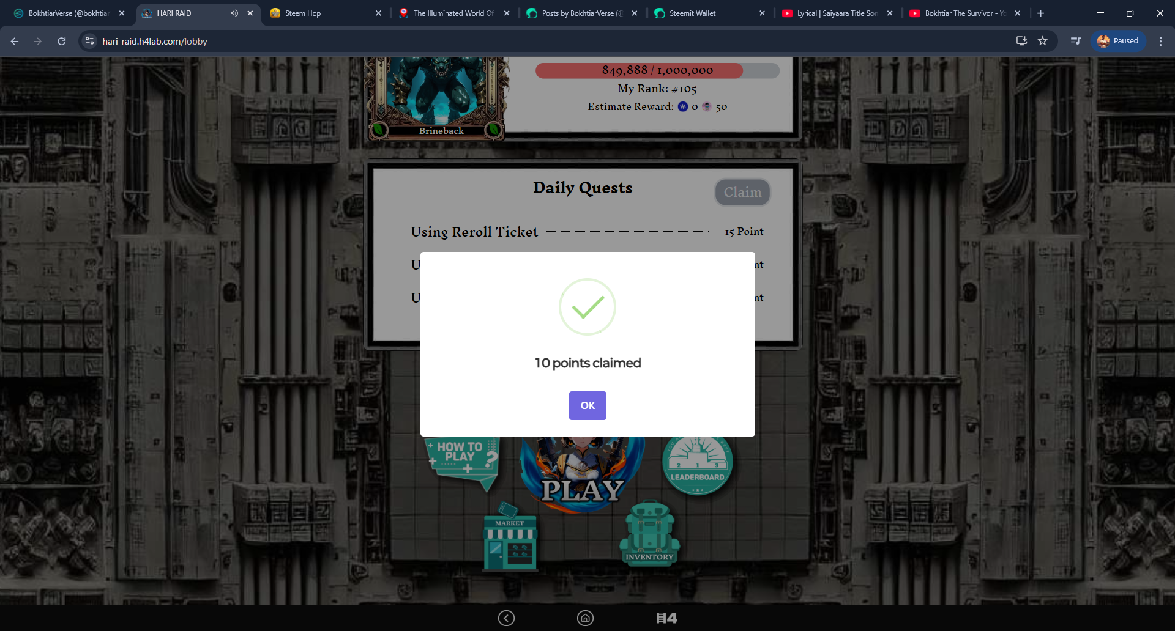Go to home icon in bottom bar
1175x631 pixels.
(585, 618)
